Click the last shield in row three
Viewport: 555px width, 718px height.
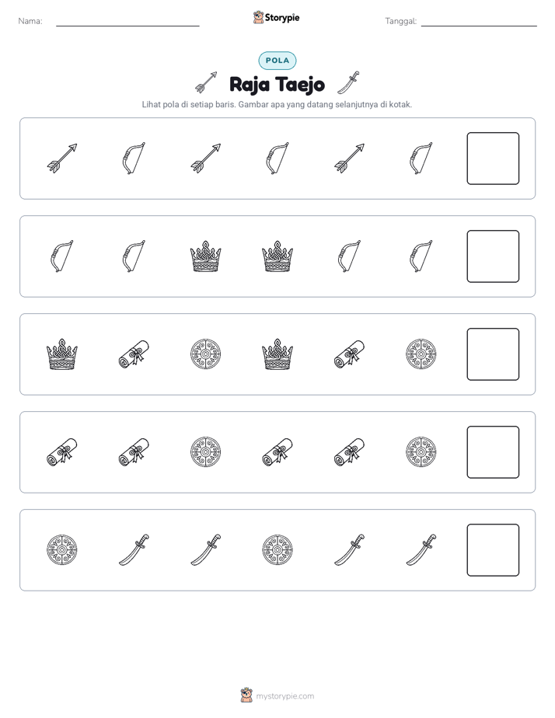(x=421, y=354)
